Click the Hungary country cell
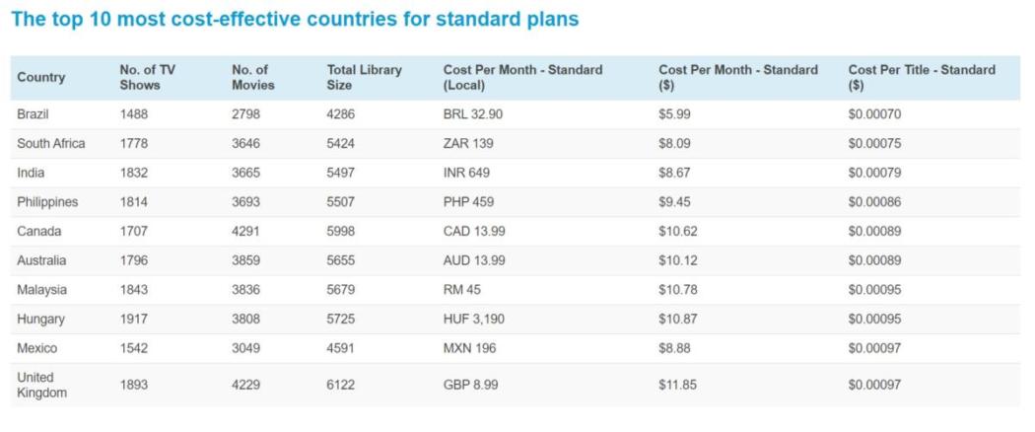 (x=41, y=319)
